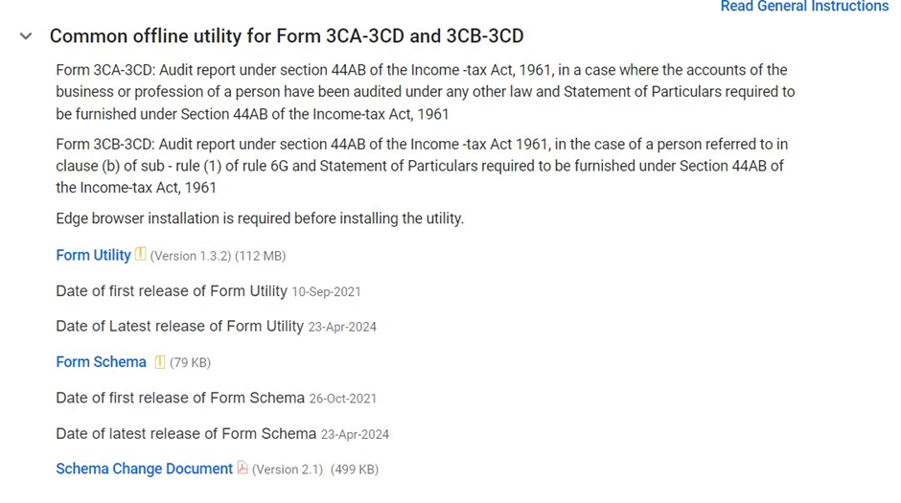Image resolution: width=901 pixels, height=503 pixels.
Task: Click the PDF icon beside Schema Change Document
Action: (243, 469)
